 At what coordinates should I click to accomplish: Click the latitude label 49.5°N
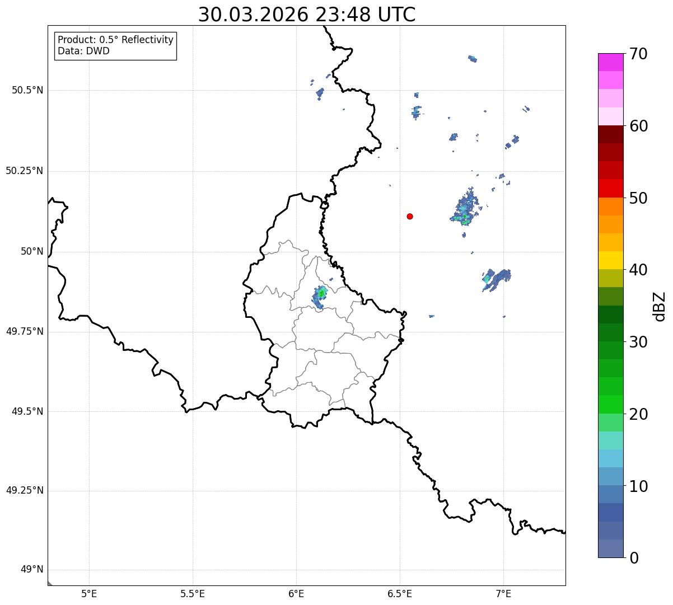pyautogui.click(x=27, y=411)
